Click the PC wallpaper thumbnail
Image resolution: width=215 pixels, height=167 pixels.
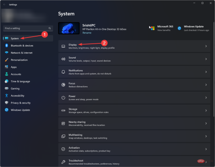point(69,28)
